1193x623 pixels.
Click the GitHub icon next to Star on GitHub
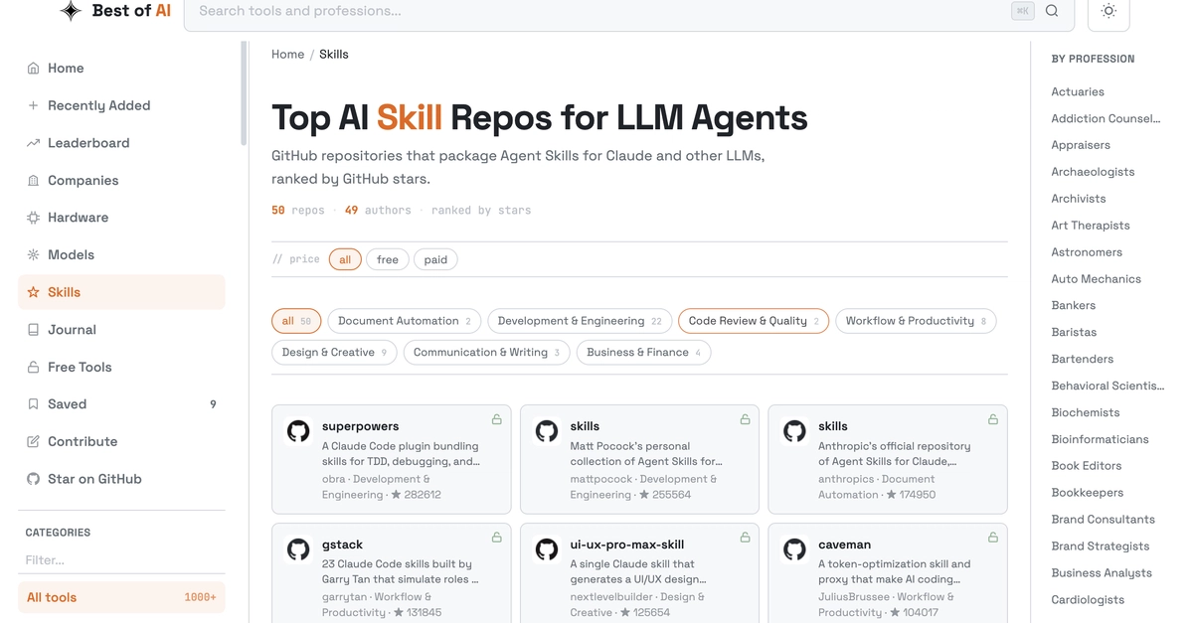(33, 479)
